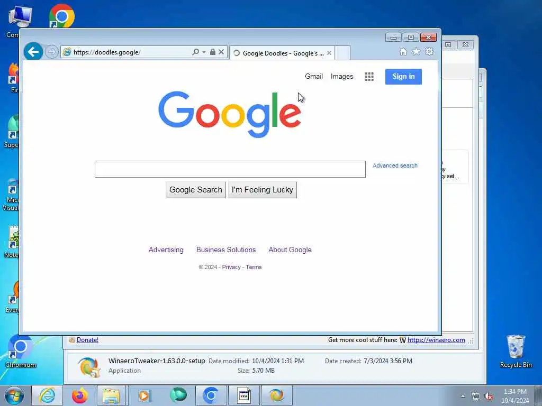Open the winaero.com link in Winaero Tweaker

436,340
